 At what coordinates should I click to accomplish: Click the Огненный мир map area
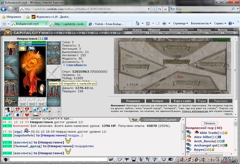[x=136, y=66]
